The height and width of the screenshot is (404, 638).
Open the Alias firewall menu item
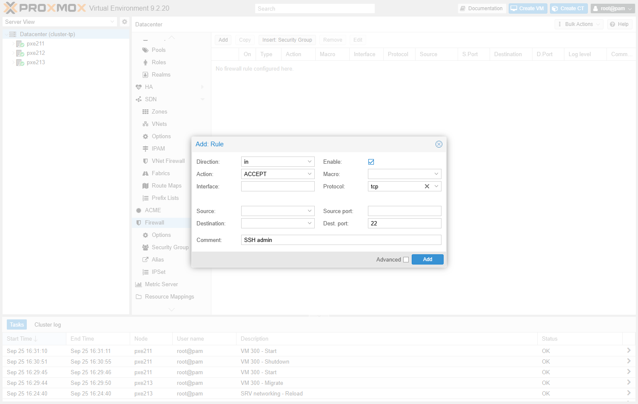click(x=158, y=260)
